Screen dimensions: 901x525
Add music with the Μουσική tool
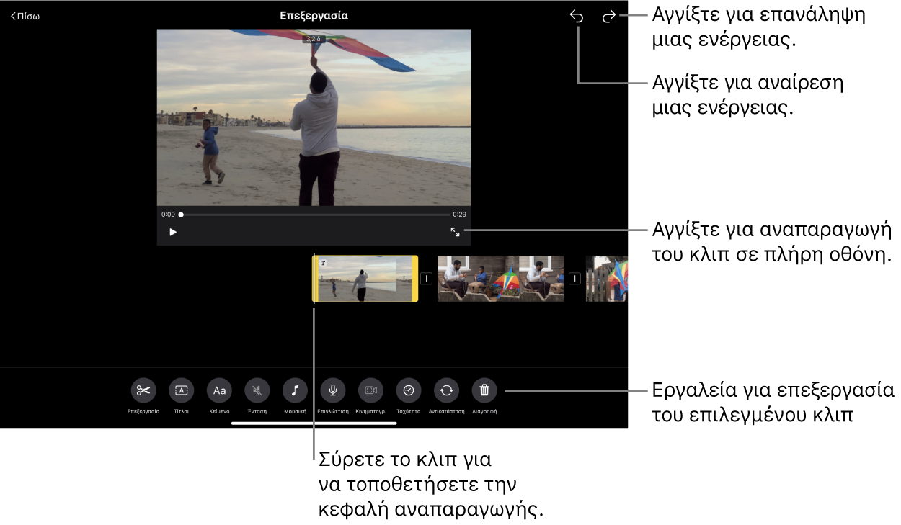[x=295, y=390]
